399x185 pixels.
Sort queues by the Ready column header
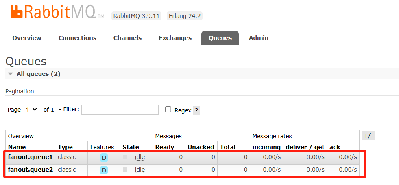pyautogui.click(x=164, y=147)
